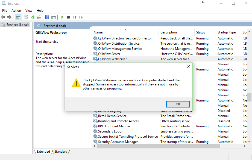This screenshot has height=160, width=252.
Task: Click the horizontal scrollbar thumb
Action: (x=158, y=146)
